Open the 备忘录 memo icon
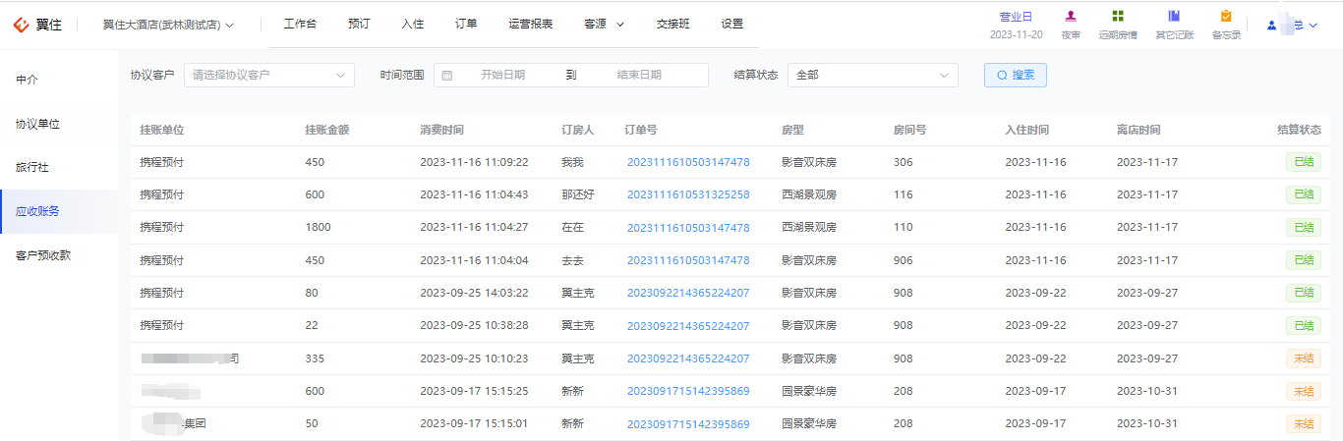 [1226, 16]
